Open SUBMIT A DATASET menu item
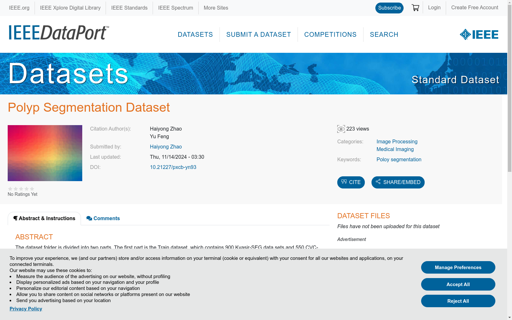512x320 pixels. coord(259,35)
